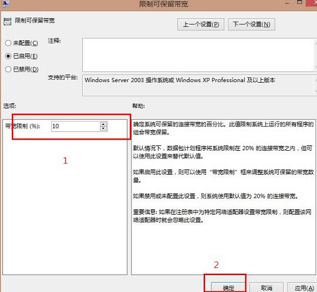Click the 注释 comment box scrollbar

pyautogui.click(x=315, y=55)
